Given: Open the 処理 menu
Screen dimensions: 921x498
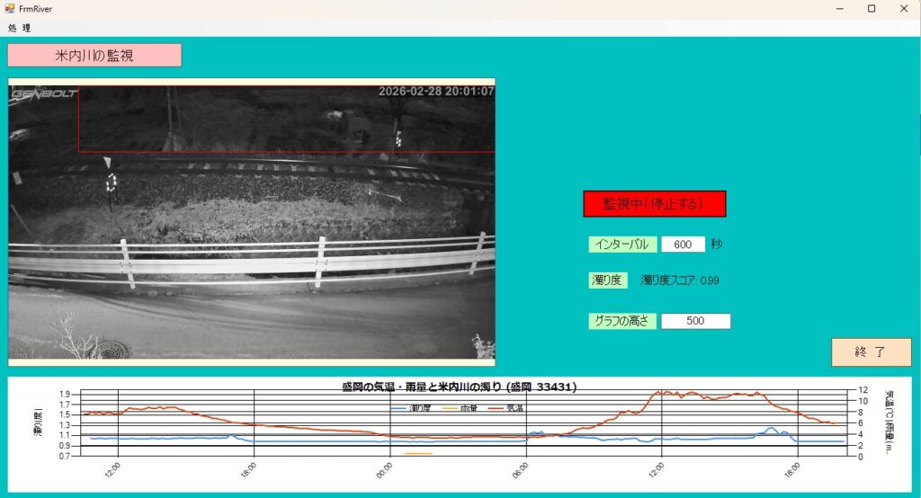Looking at the screenshot, I should (19, 28).
